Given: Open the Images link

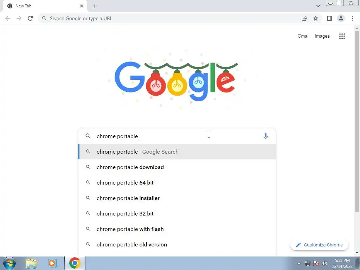Looking at the screenshot, I should 322,36.
